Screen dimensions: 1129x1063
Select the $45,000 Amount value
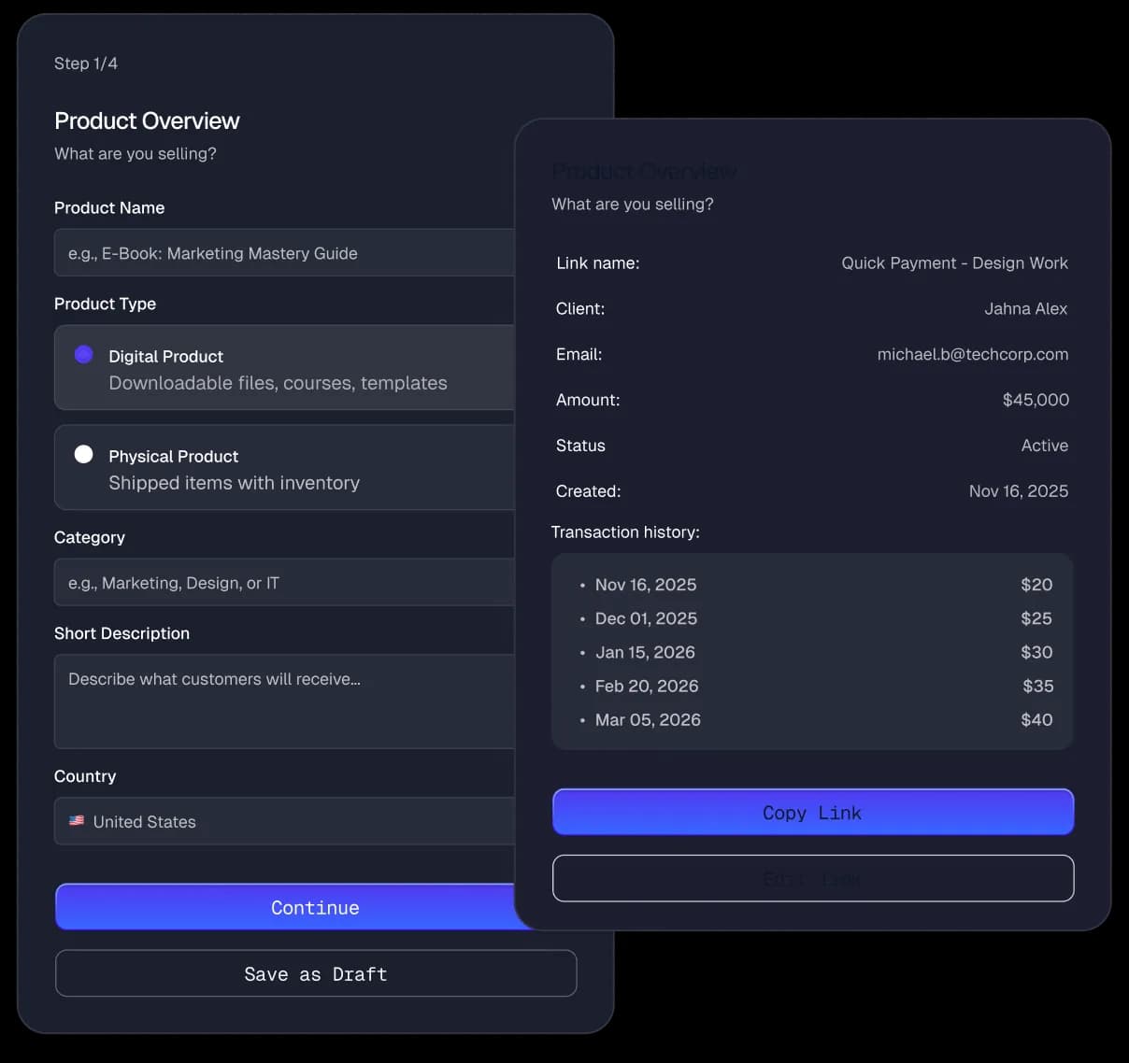1036,400
